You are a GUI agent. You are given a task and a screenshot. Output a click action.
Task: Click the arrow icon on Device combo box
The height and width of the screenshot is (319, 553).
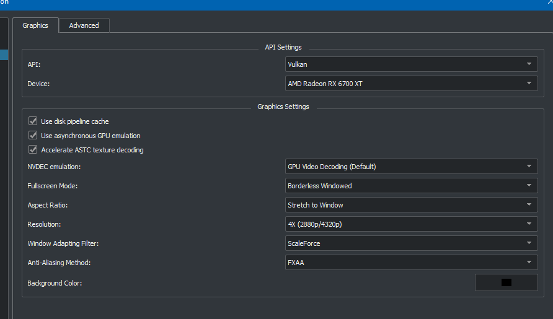pyautogui.click(x=529, y=84)
